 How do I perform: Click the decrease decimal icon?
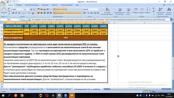point(98,13)
